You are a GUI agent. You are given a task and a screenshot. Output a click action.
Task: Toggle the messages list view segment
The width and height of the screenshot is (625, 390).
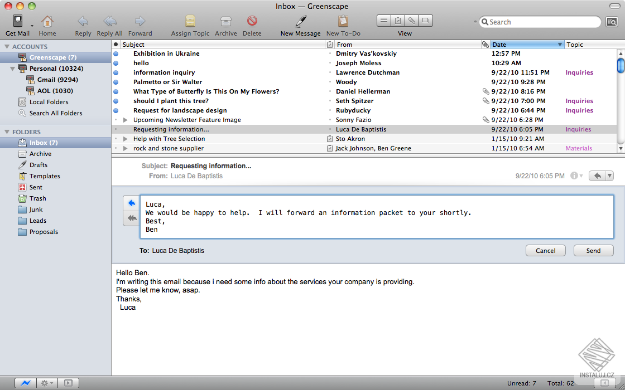384,21
